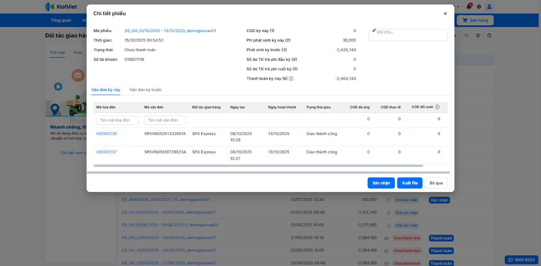Open the user account avatar menu
Image resolution: width=541 pixels, height=266 pixels.
click(x=489, y=7)
